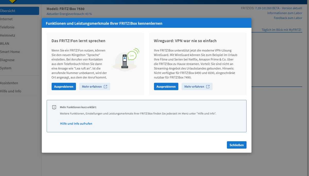Image resolution: width=309 pixels, height=176 pixels.
Task: Click Mehr Funktionen kurz erklärt label
Action: pyautogui.click(x=78, y=107)
